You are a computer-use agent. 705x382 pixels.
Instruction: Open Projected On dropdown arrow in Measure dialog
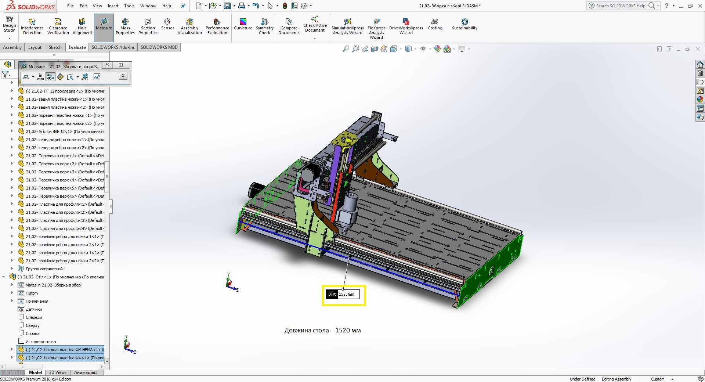tap(77, 77)
